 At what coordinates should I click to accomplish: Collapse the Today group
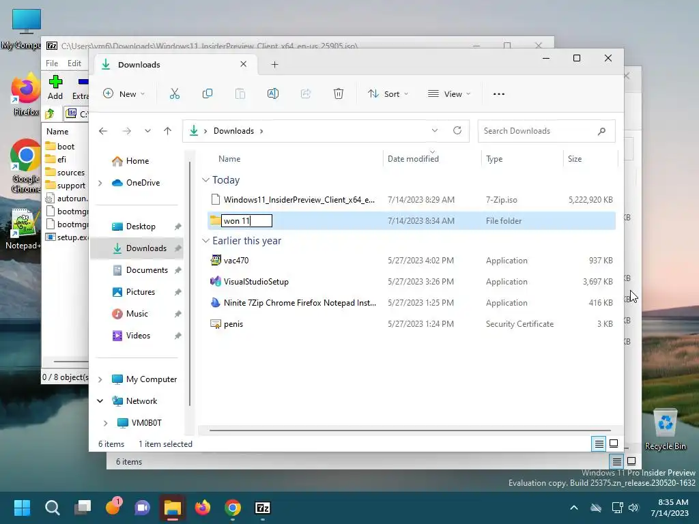click(205, 180)
